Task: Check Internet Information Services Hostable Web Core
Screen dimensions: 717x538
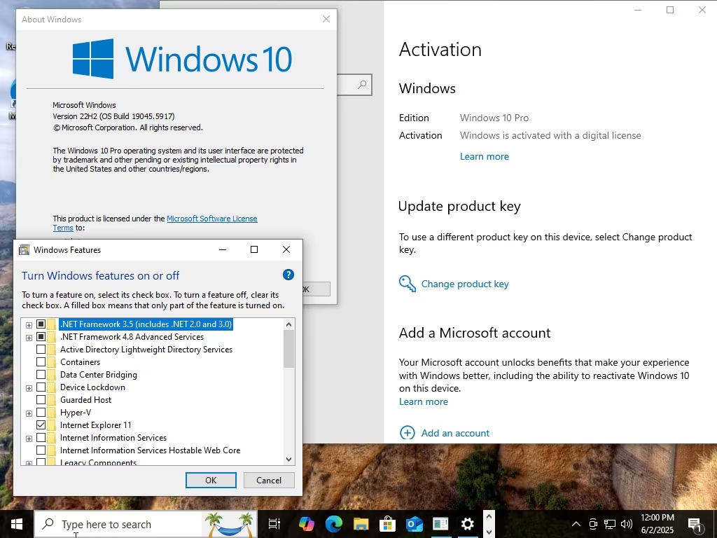Action: coord(41,450)
